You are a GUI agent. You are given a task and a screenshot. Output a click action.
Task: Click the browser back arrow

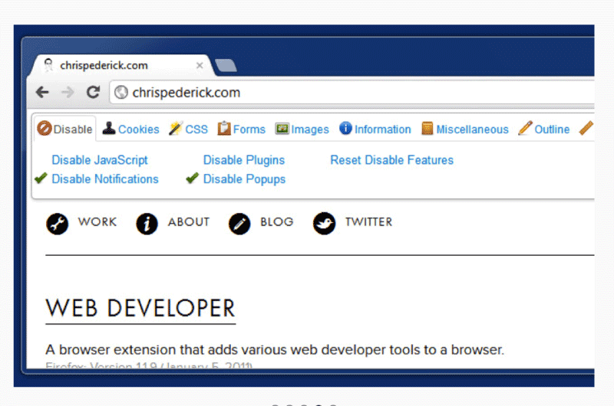[42, 92]
